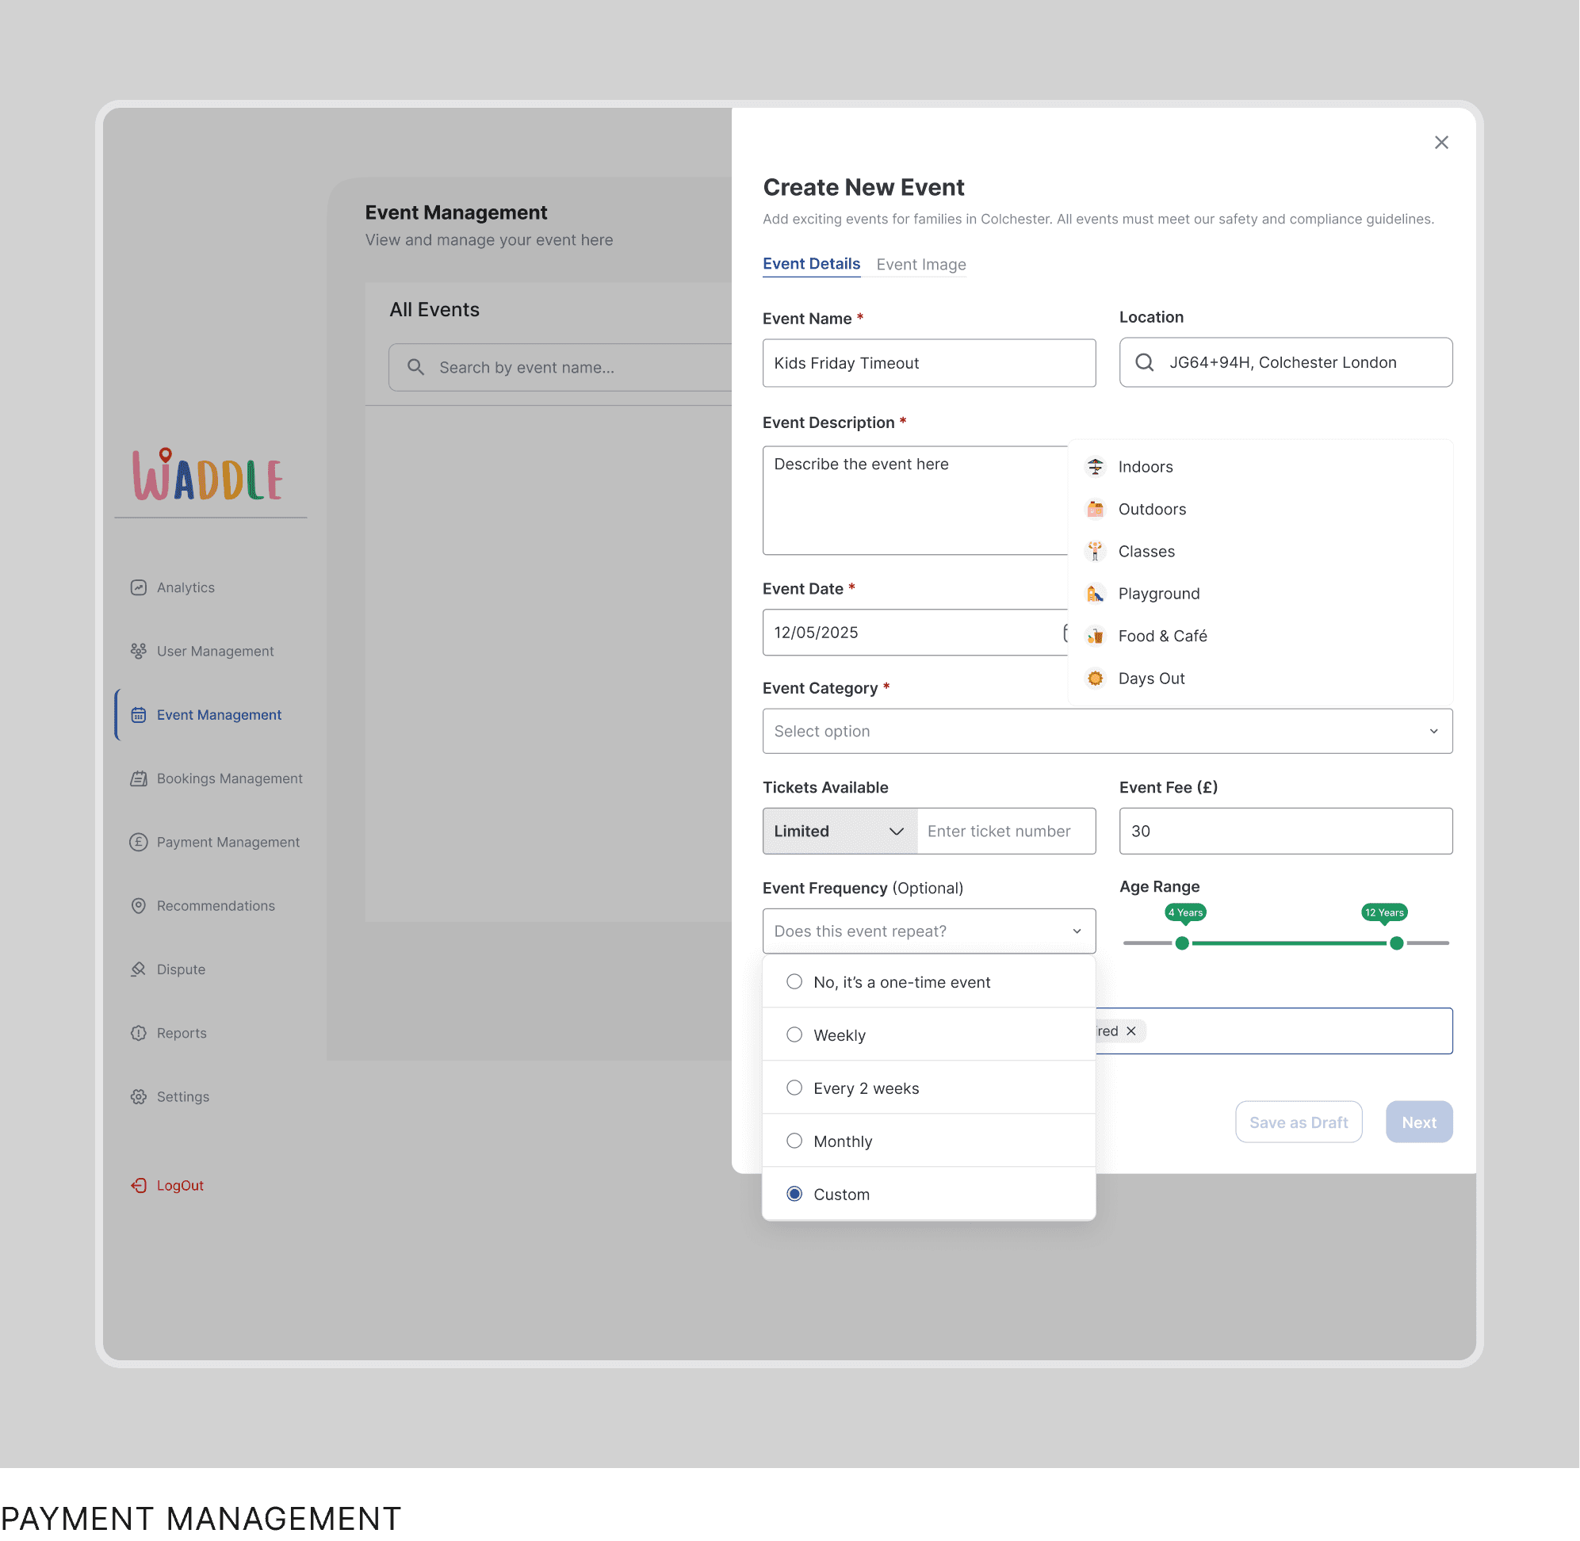Viewport: 1580px width, 1541px height.
Task: Open Recommendations pin icon
Action: pyautogui.click(x=139, y=906)
